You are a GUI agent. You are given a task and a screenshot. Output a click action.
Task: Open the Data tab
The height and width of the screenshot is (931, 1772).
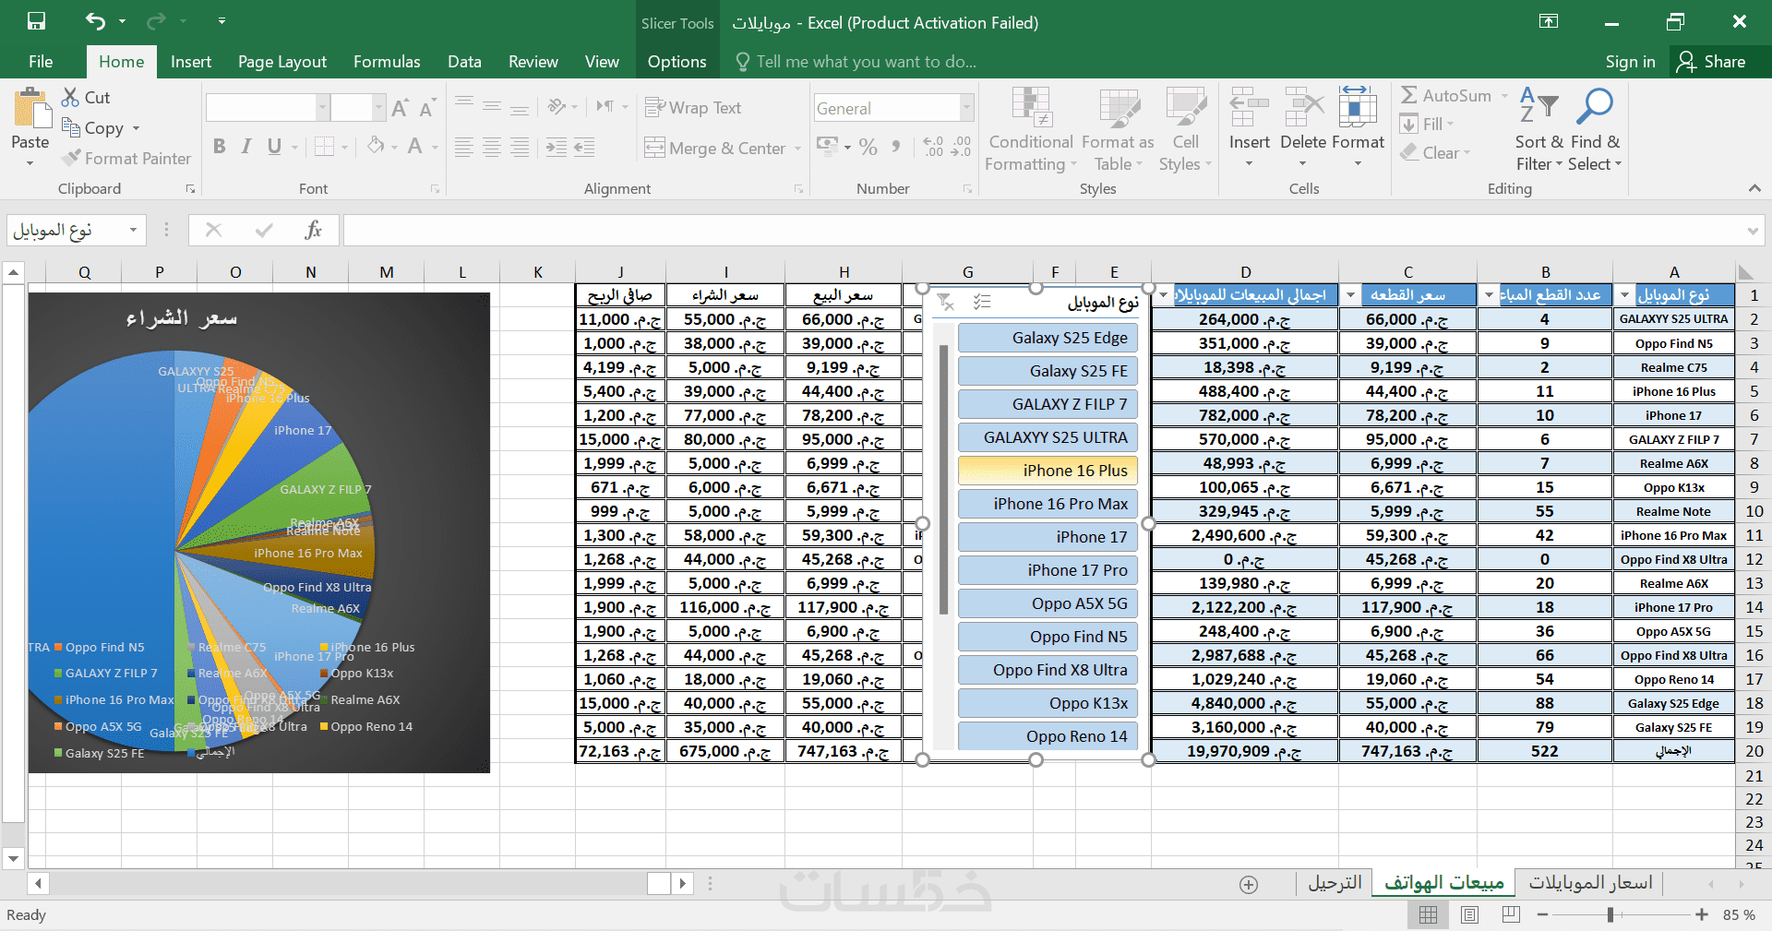pos(464,62)
